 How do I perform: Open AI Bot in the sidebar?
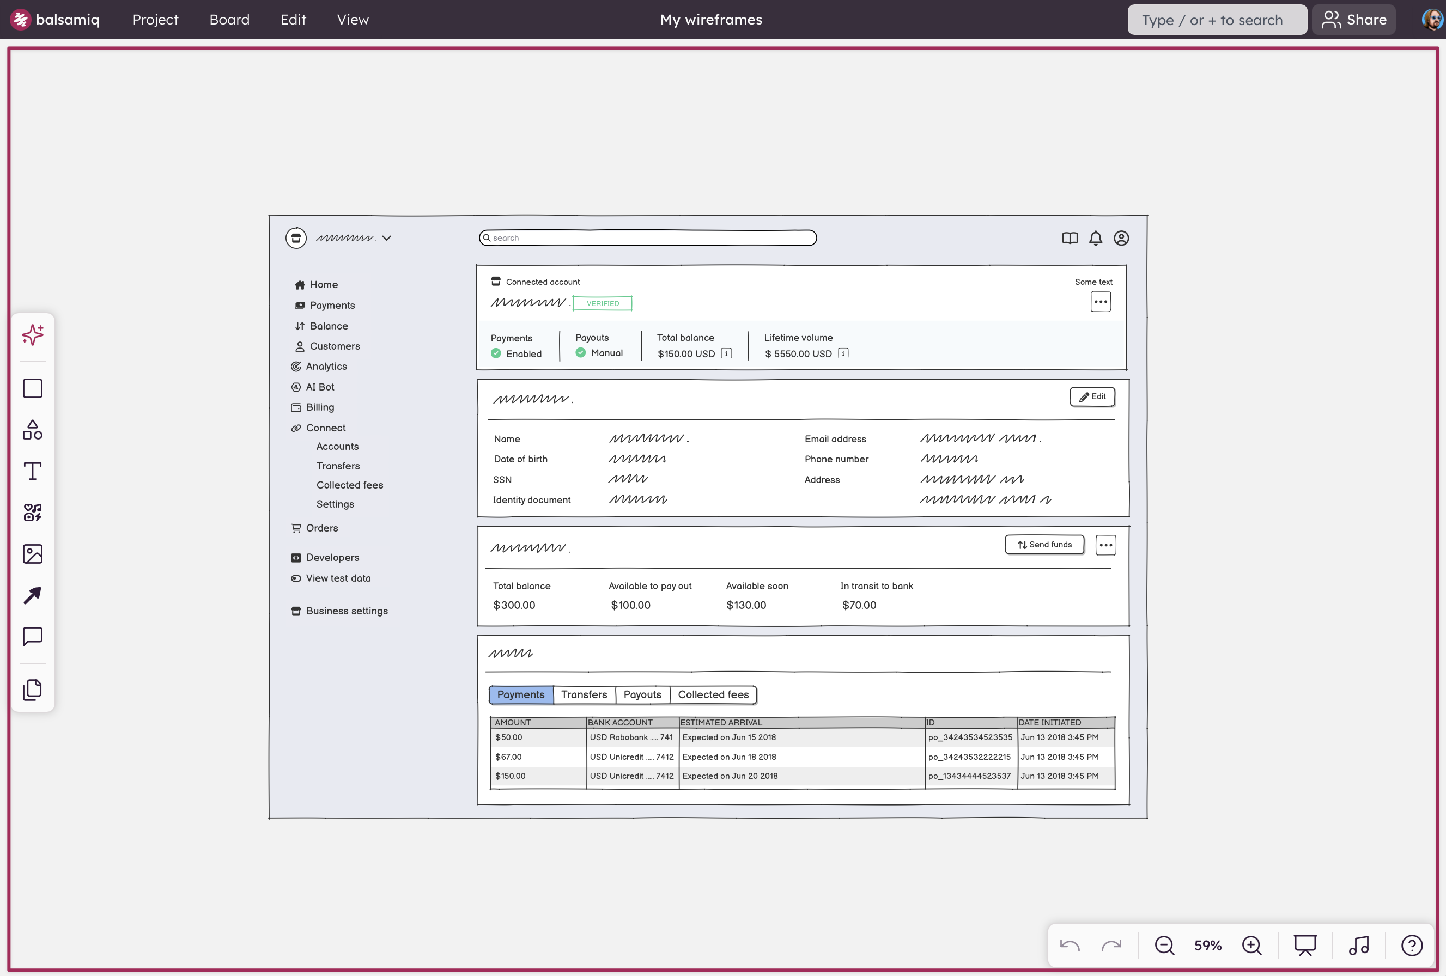tap(312, 387)
